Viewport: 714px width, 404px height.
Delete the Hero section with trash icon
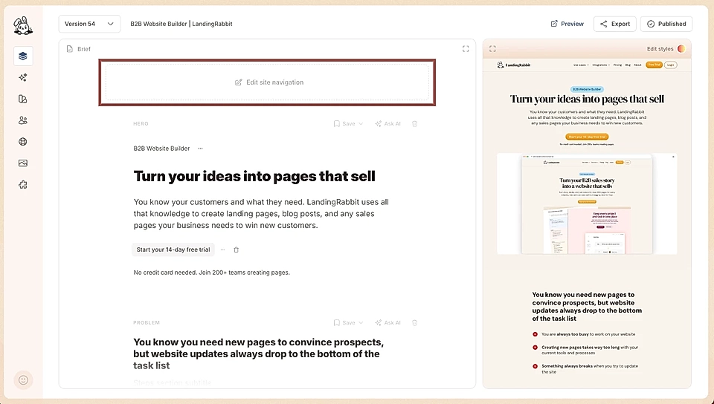(x=414, y=123)
